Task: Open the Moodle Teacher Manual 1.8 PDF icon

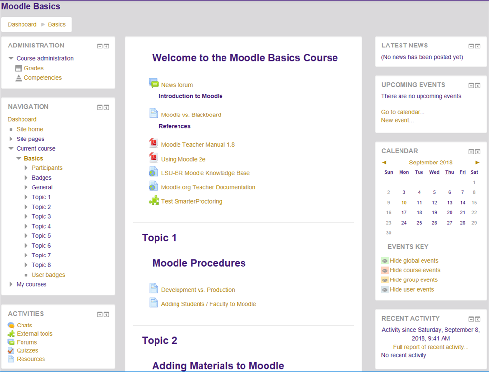Action: point(154,143)
